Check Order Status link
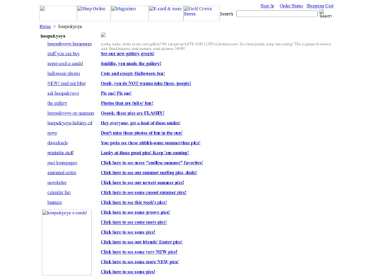The width and height of the screenshot is (373, 280). (291, 6)
